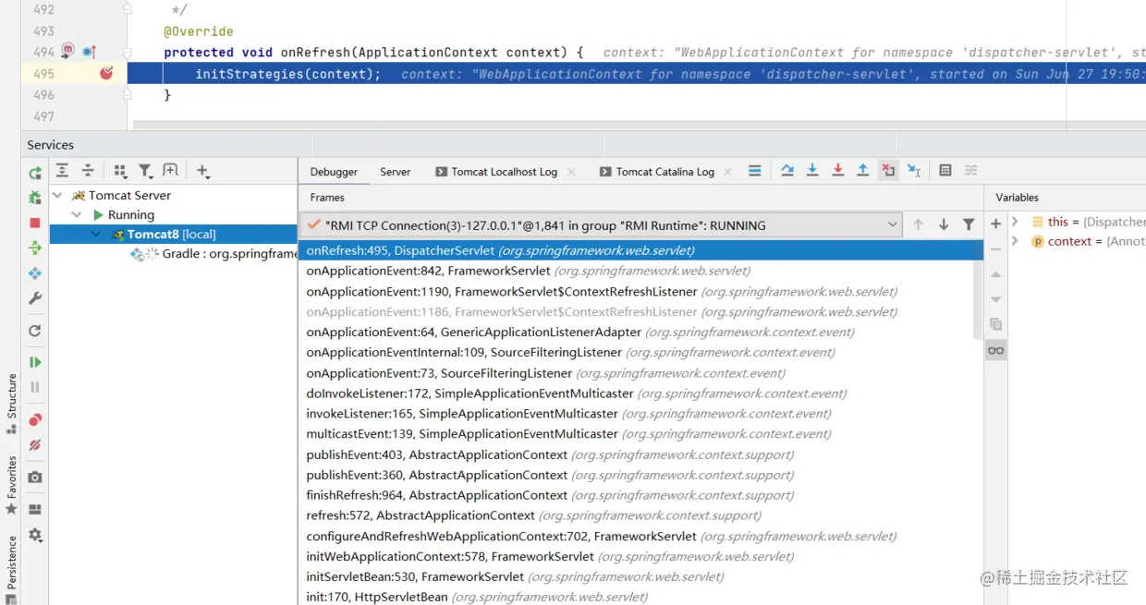Switch to the Debugger tab
Viewport: 1146px width, 605px height.
[334, 172]
